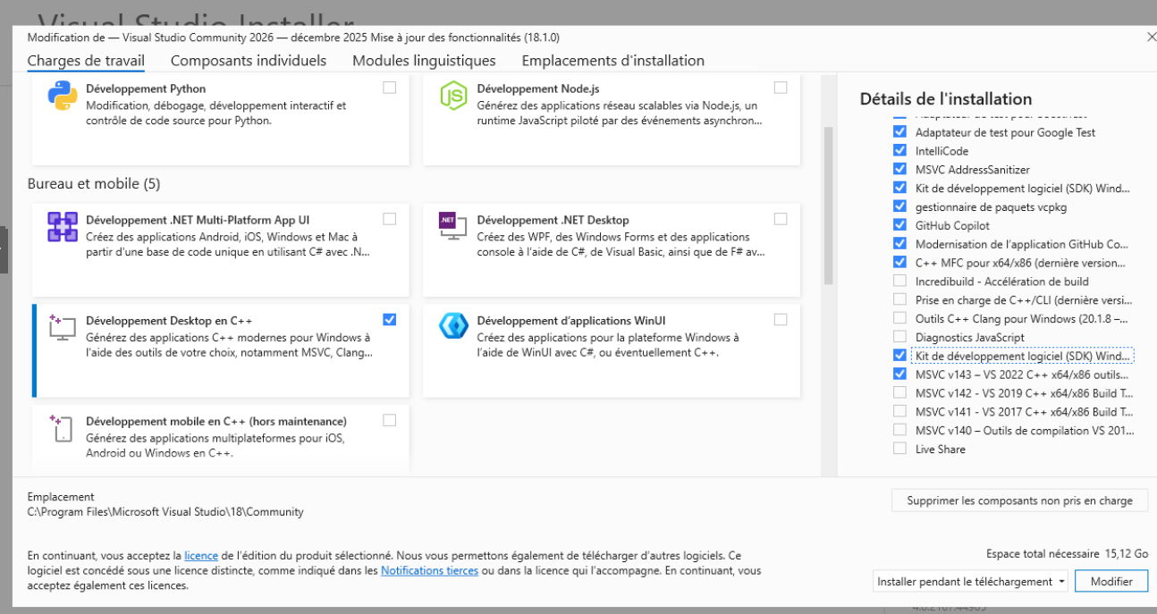Click the WinUI application development icon
The width and height of the screenshot is (1157, 614).
click(454, 326)
